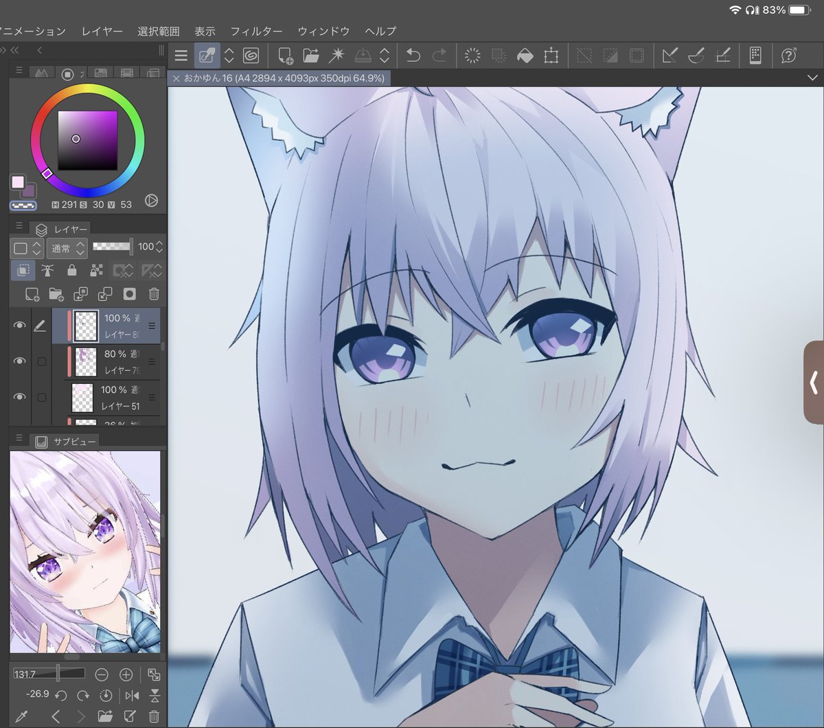
Task: Expand arrows beside the save icon
Action: 385,56
